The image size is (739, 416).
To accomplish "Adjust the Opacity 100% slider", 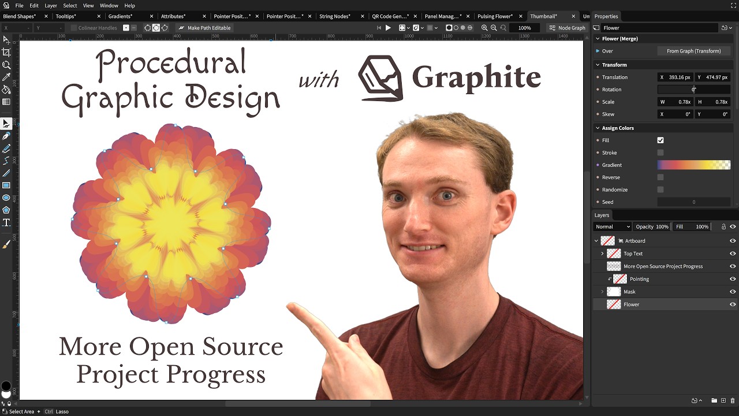I will click(x=652, y=226).
